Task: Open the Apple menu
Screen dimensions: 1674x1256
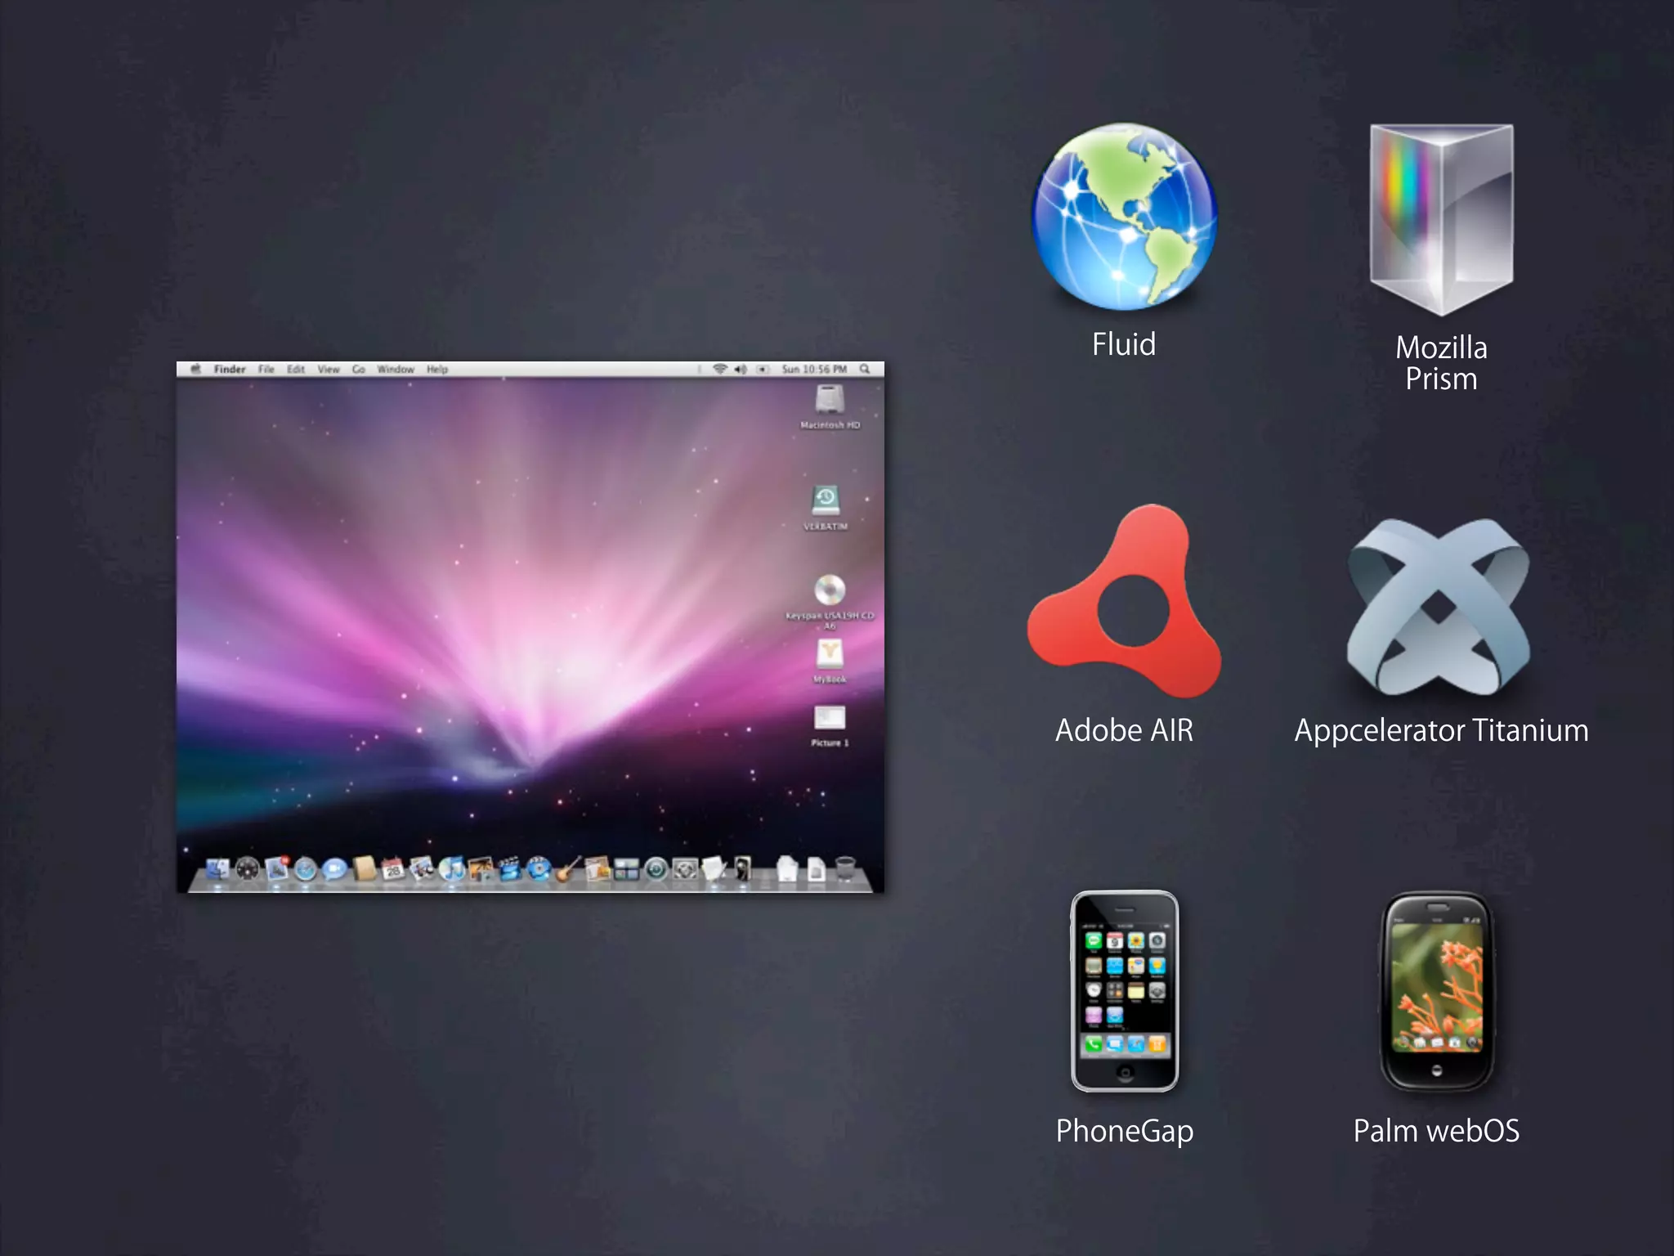Action: click(195, 370)
